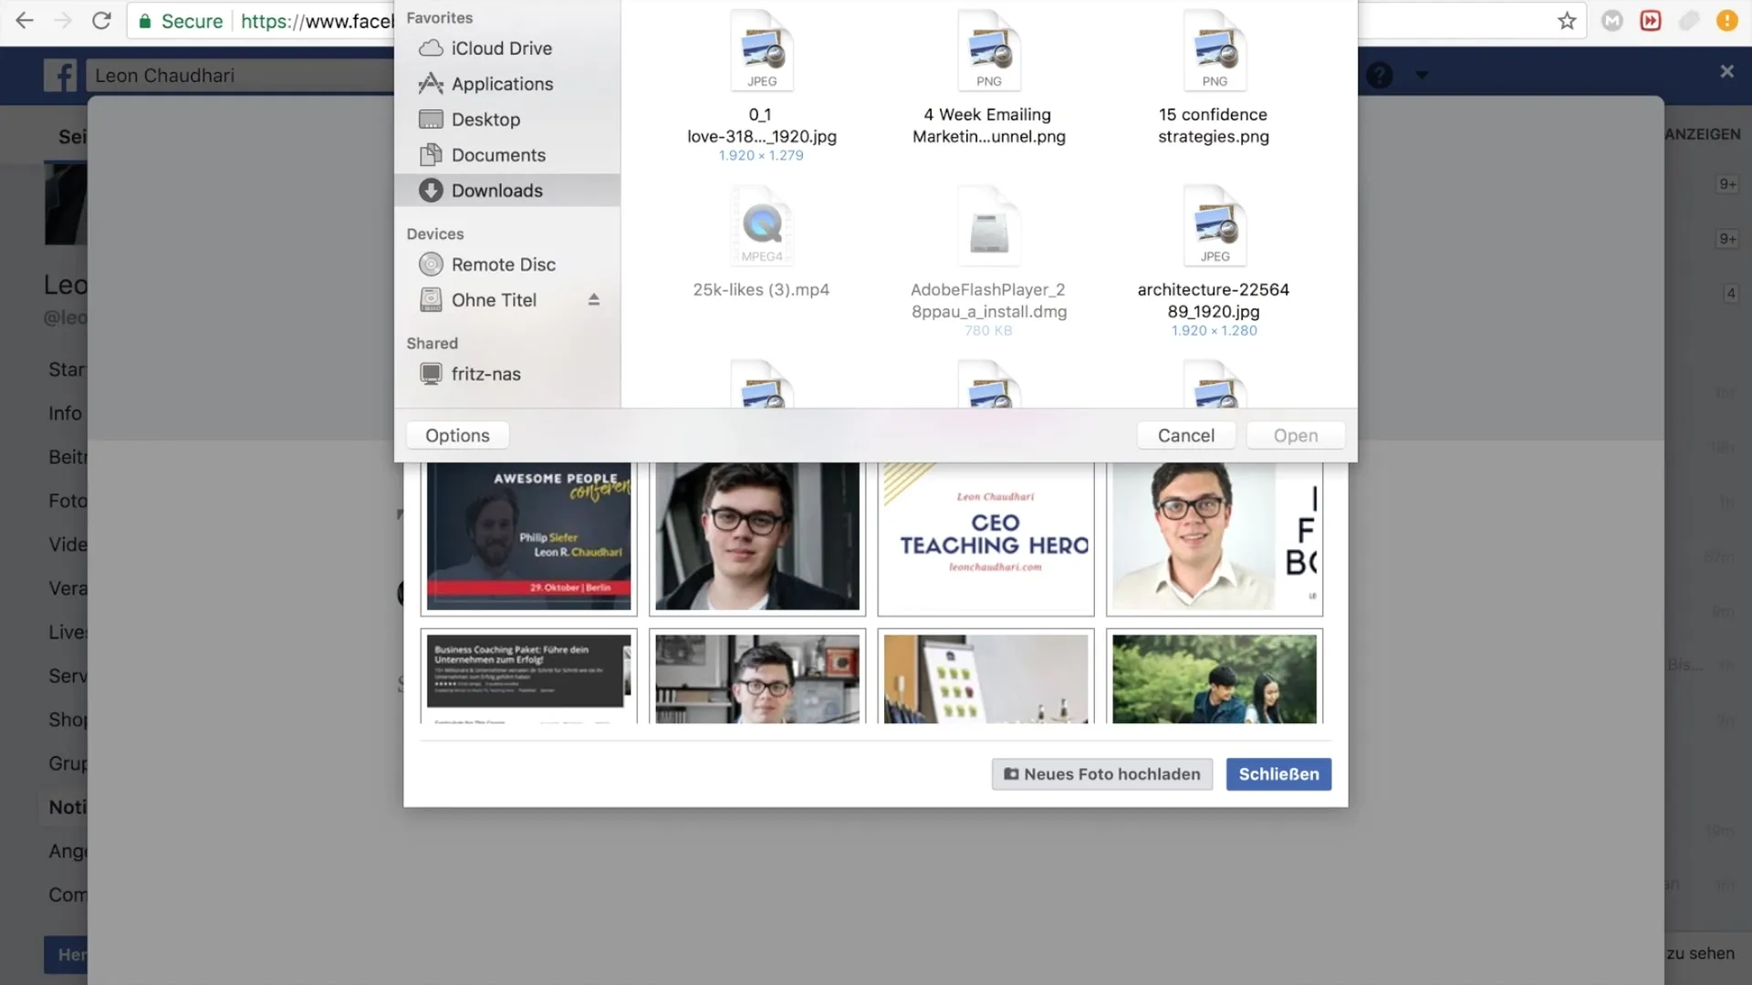Click the Remote Disc device icon
The width and height of the screenshot is (1752, 985).
(430, 264)
